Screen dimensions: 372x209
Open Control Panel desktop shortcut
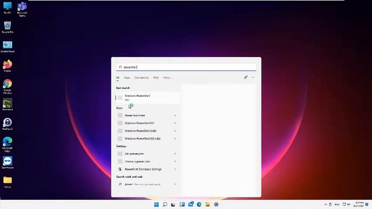pos(8,46)
